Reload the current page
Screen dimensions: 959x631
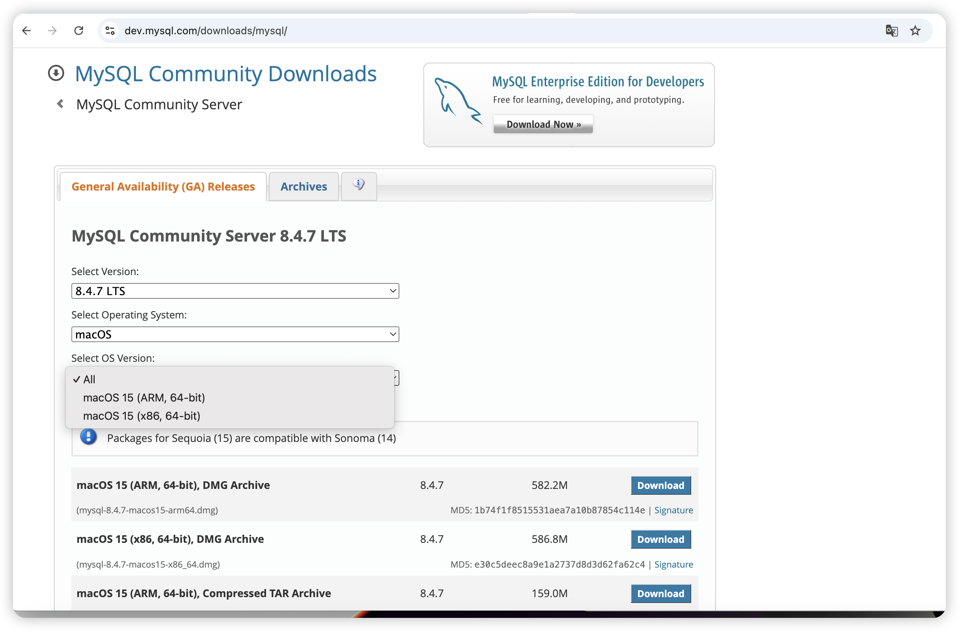79,31
